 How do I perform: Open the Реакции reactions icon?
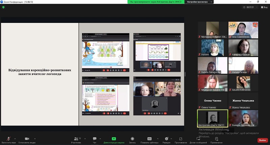(x=166, y=139)
